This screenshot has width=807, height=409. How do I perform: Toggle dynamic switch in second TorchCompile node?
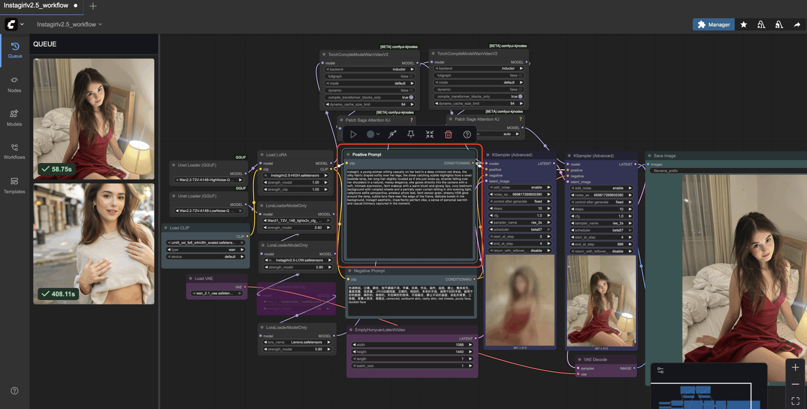pos(520,89)
